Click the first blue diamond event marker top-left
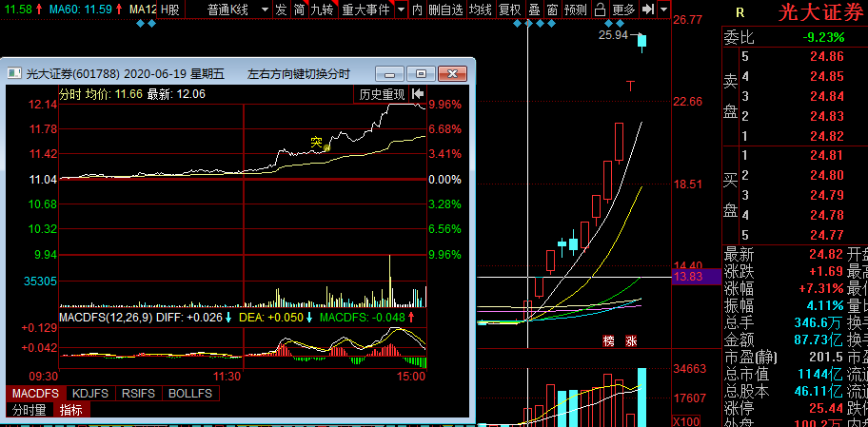The width and height of the screenshot is (868, 427). (140, 23)
